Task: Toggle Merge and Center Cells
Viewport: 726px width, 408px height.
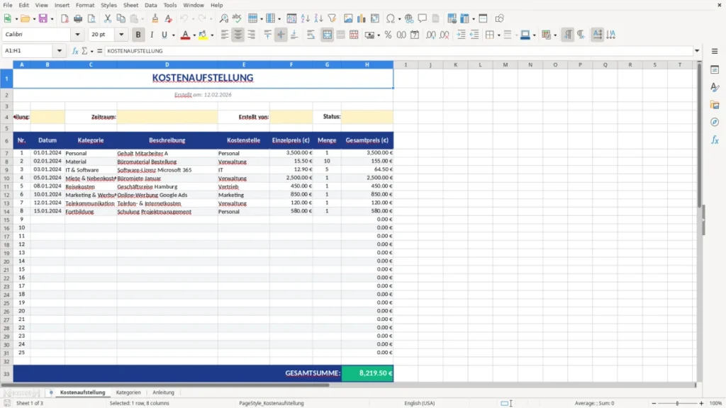Action: (x=327, y=35)
